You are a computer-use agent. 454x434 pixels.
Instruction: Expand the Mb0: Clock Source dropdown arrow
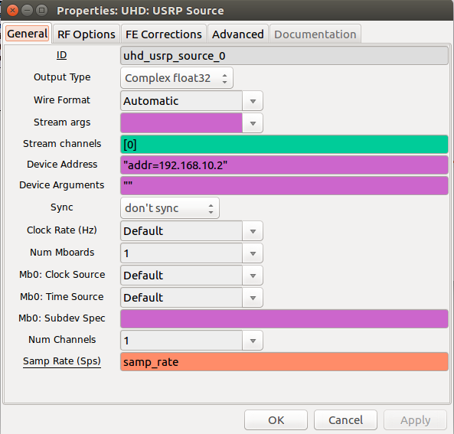(x=253, y=275)
